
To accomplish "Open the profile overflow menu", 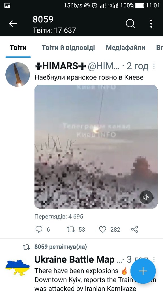I will click(x=151, y=24).
